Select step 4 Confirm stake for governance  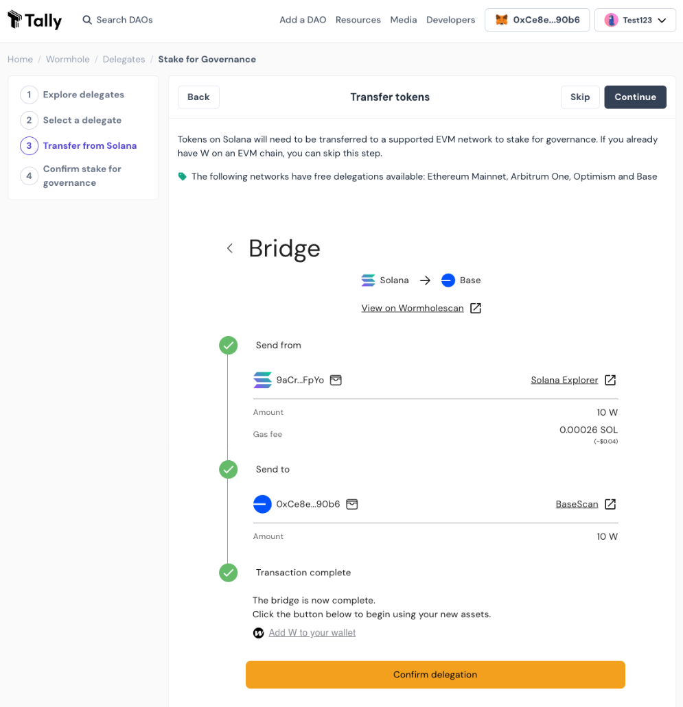coord(71,176)
